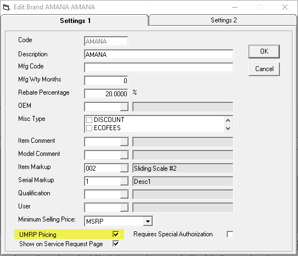Click the Model Comment code field
Image resolution: width=298 pixels, height=256 pixels.
click(x=102, y=155)
